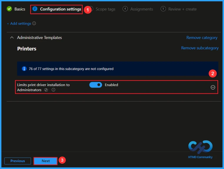Click the Review + create step number 5 circle

163,9
